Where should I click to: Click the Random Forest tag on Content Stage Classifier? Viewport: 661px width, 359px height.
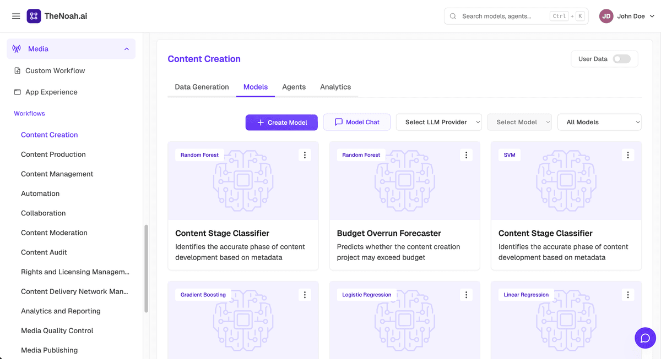(199, 155)
